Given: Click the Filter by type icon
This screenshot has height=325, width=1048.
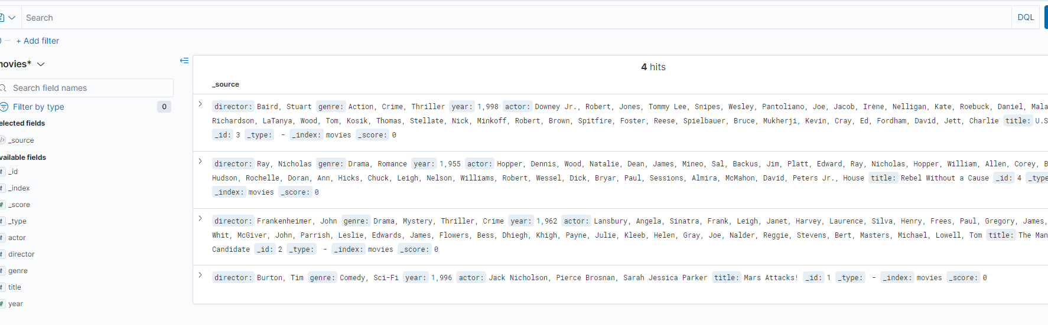Looking at the screenshot, I should point(4,107).
